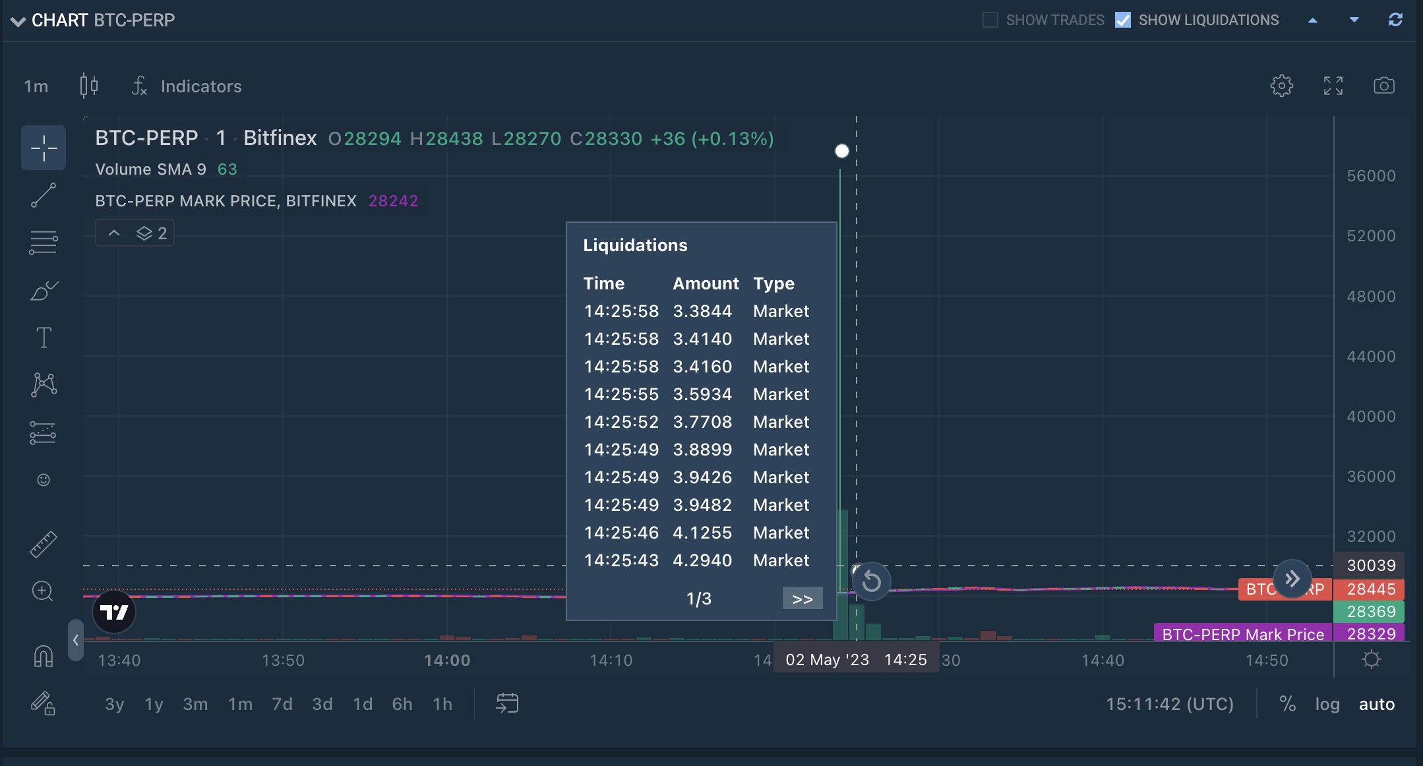Enter fullscreen chart mode

(1333, 86)
